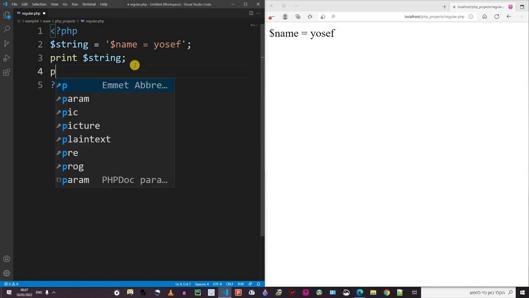Open Windows Start menu
This screenshot has width=529, height=298.
522,293
